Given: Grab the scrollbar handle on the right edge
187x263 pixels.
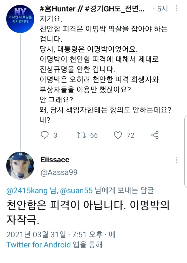Looking at the screenshot, I should coord(185,151).
